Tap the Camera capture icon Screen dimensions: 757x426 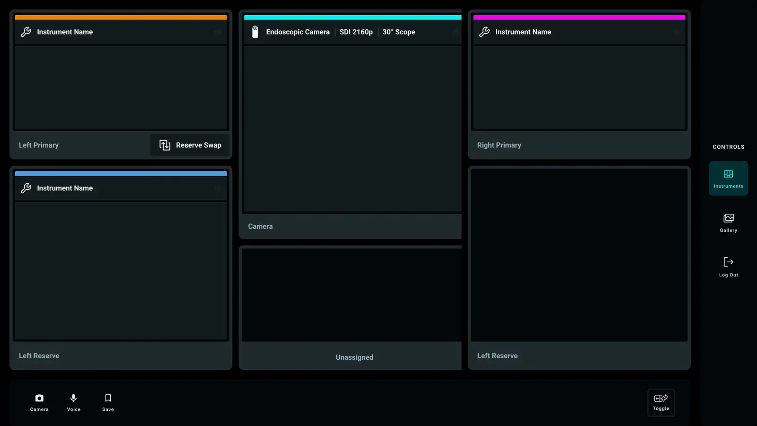[x=39, y=398]
